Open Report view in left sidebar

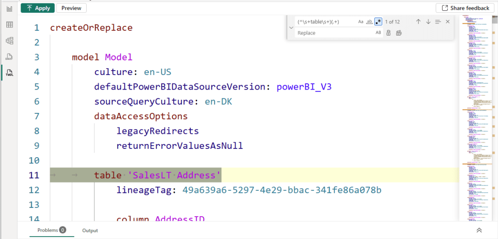pos(9,9)
